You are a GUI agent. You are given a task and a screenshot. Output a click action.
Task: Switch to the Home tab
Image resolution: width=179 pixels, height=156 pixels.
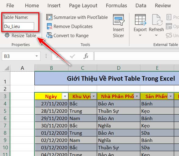[32, 5]
